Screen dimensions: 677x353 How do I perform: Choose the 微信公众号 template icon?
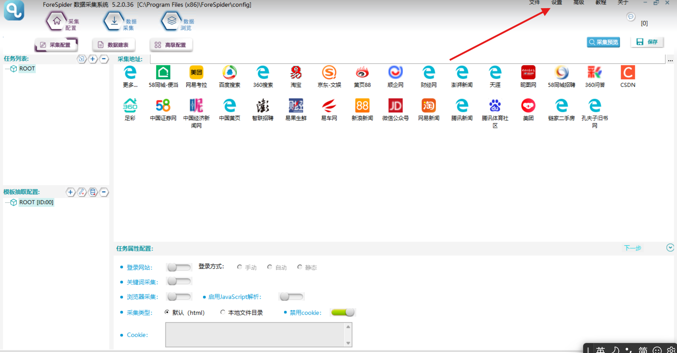pos(395,106)
